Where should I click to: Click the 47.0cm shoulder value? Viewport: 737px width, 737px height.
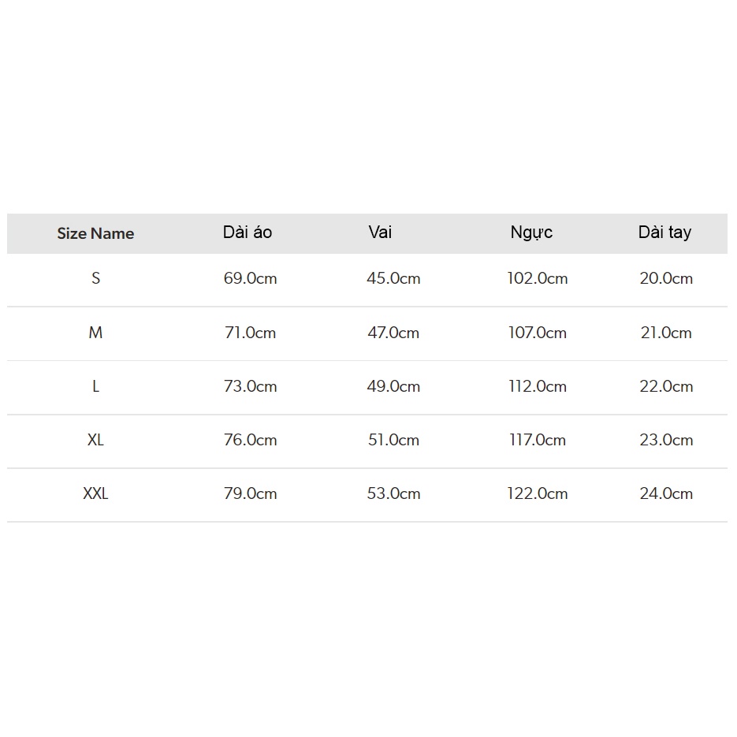(x=393, y=333)
